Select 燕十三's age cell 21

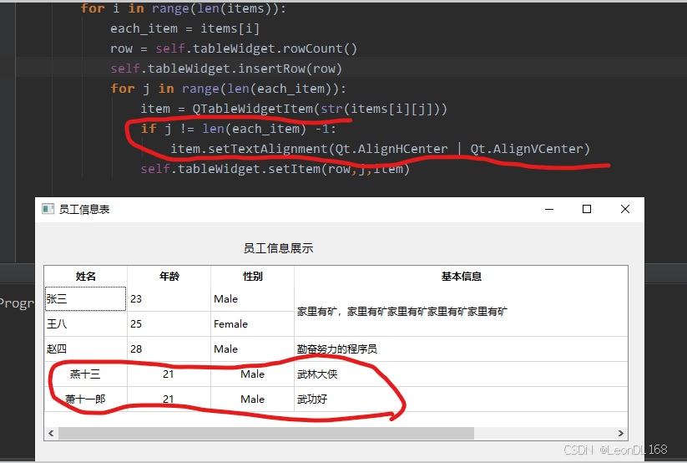point(169,374)
